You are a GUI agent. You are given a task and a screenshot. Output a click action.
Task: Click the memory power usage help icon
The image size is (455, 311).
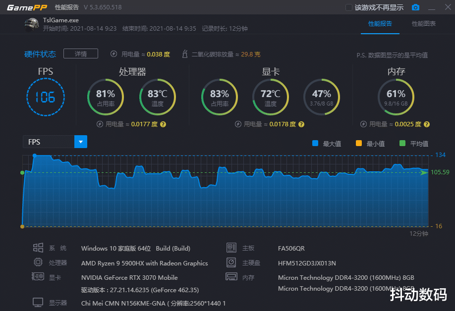pos(427,124)
